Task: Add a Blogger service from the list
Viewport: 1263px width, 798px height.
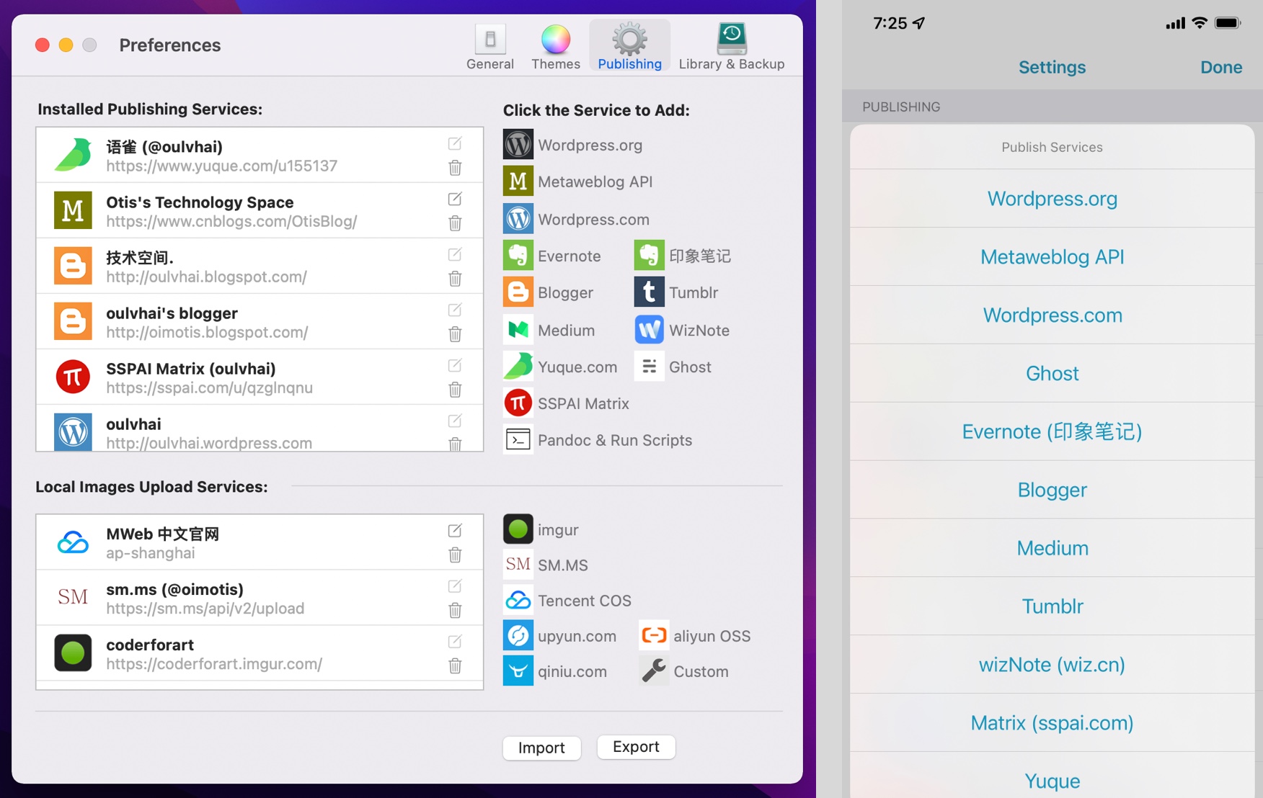Action: pyautogui.click(x=549, y=292)
